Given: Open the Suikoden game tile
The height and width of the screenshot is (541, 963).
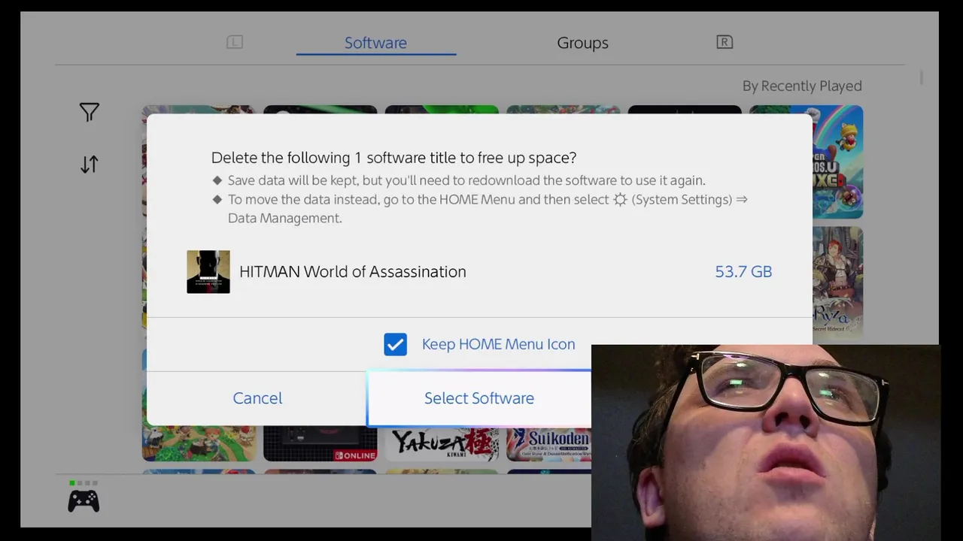Looking at the screenshot, I should (x=548, y=444).
